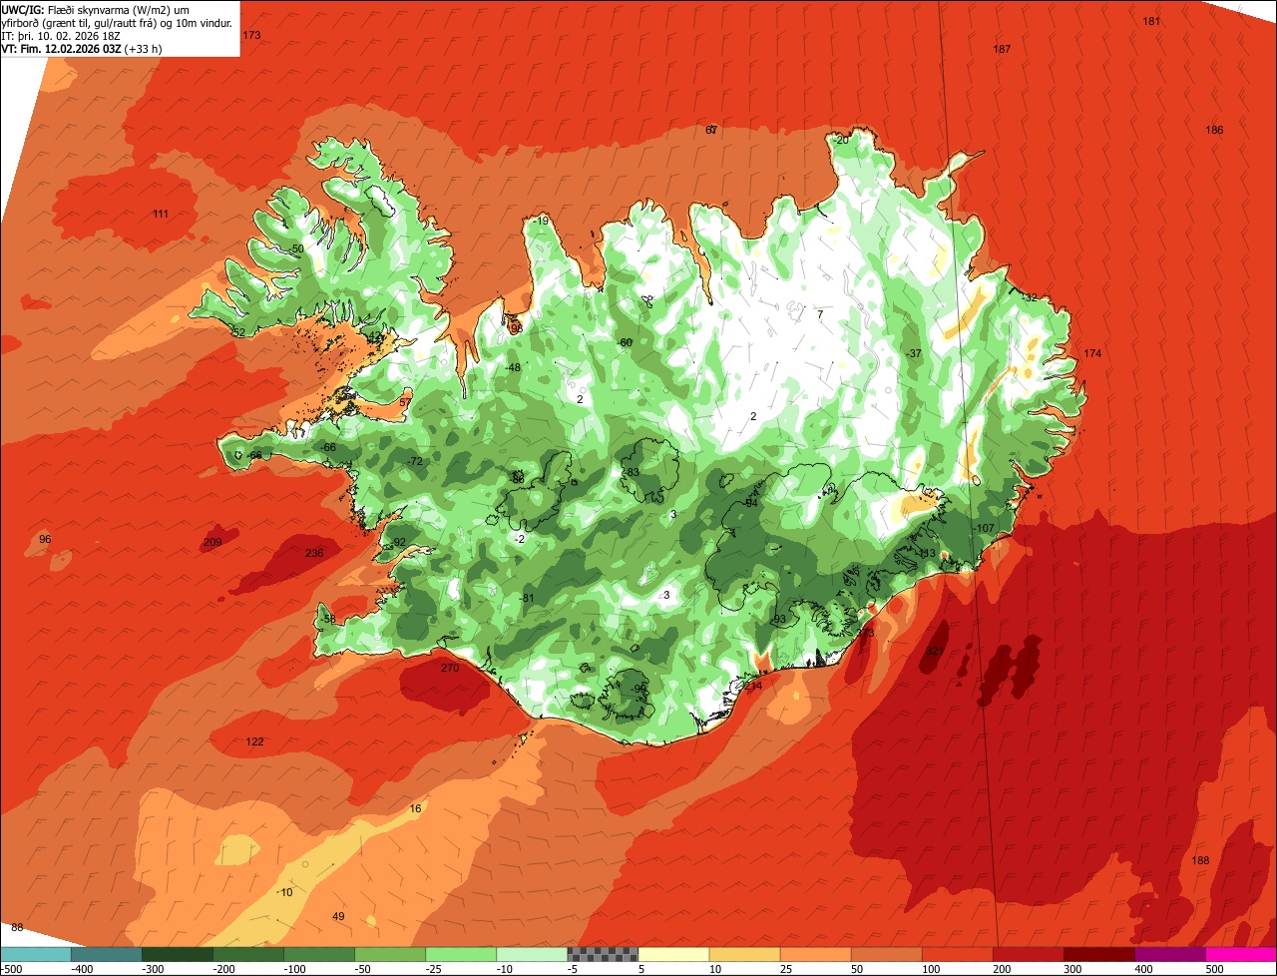Click the value -94 on the large glacier
Viewport: 1277px width, 976px height.
tap(750, 502)
